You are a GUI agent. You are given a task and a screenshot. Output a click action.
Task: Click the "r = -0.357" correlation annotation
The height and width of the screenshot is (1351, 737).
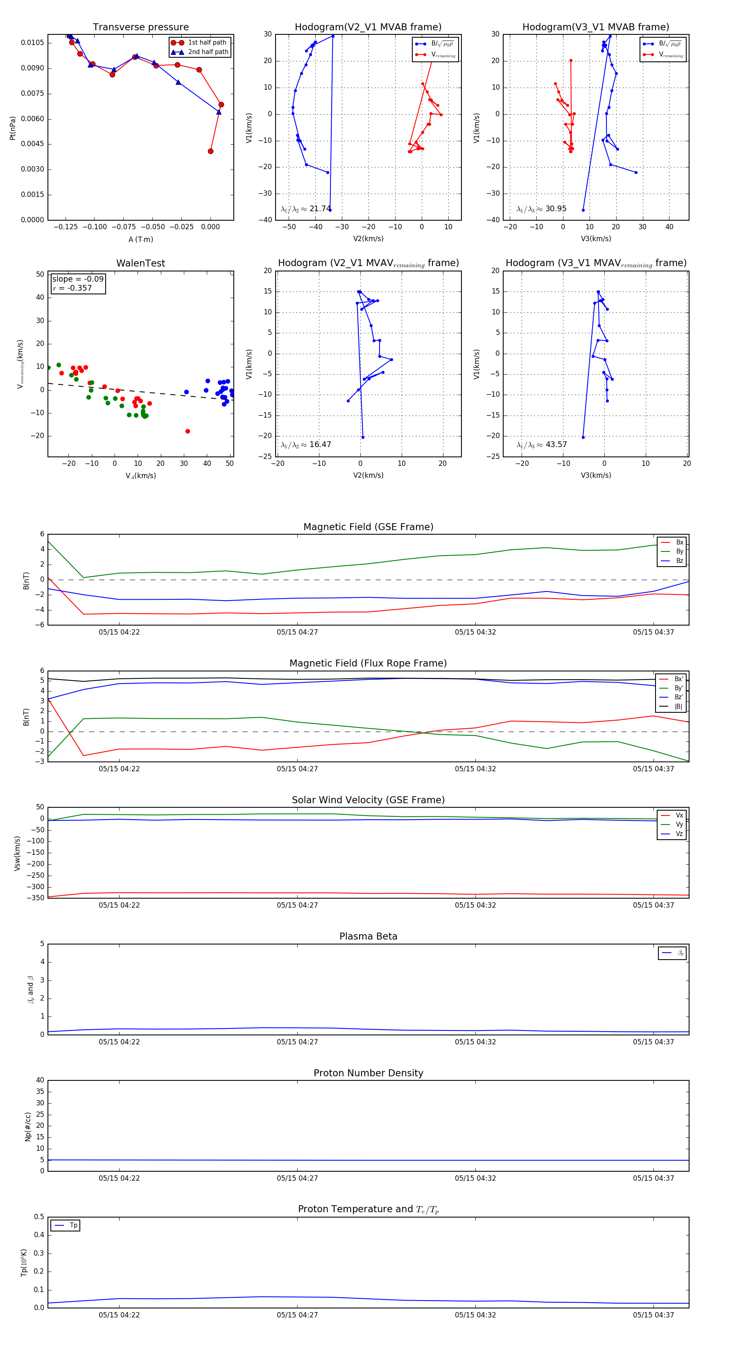pyautogui.click(x=72, y=288)
